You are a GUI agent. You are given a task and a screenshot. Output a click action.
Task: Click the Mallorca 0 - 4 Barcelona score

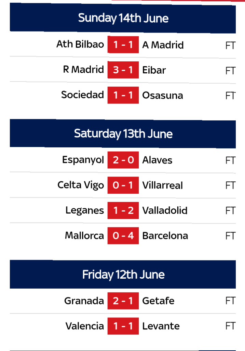click(123, 236)
